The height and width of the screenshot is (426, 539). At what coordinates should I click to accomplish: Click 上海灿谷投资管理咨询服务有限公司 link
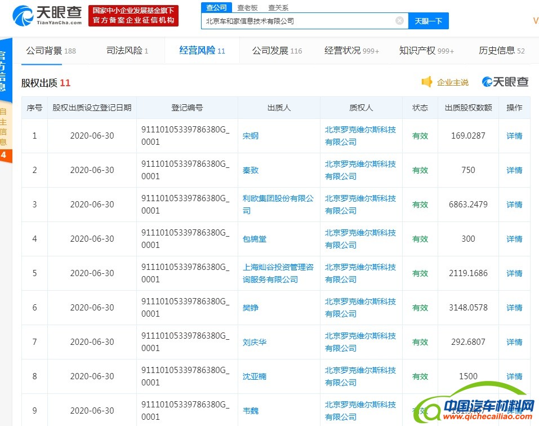[x=278, y=273]
